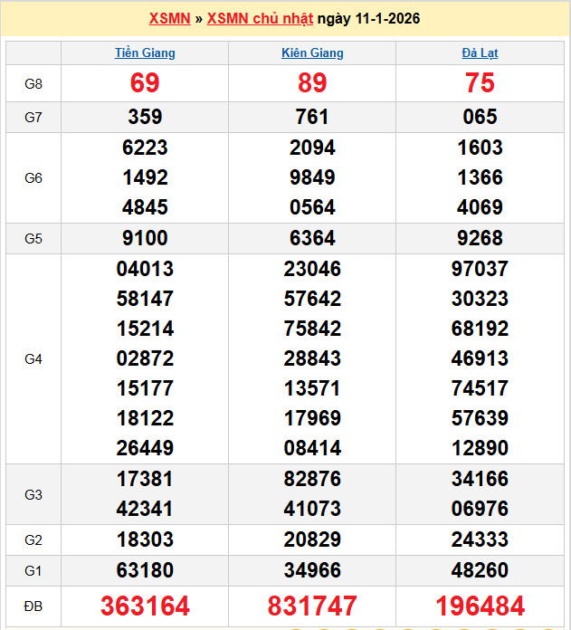Click the G8 result 69 for Tiền Giang
571x630 pixels.
(145, 83)
